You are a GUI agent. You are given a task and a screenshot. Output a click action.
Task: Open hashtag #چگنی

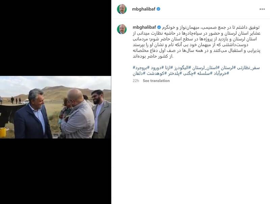tap(190, 74)
